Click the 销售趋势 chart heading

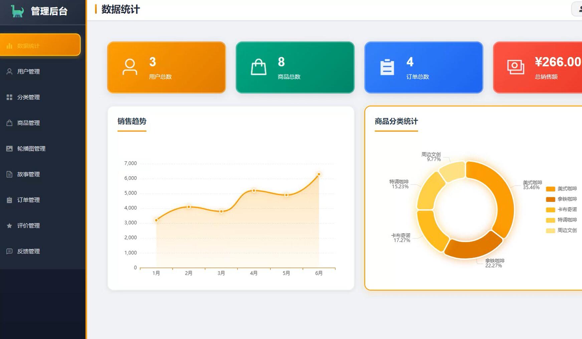tap(132, 121)
